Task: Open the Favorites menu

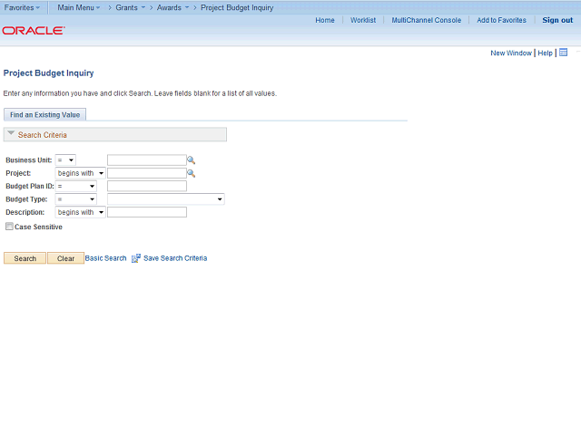Action: coord(22,7)
